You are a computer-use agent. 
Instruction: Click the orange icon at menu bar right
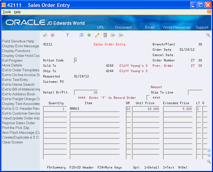[x=209, y=12]
